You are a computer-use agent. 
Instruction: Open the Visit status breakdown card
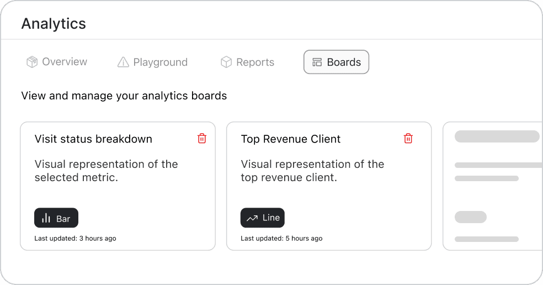118,188
